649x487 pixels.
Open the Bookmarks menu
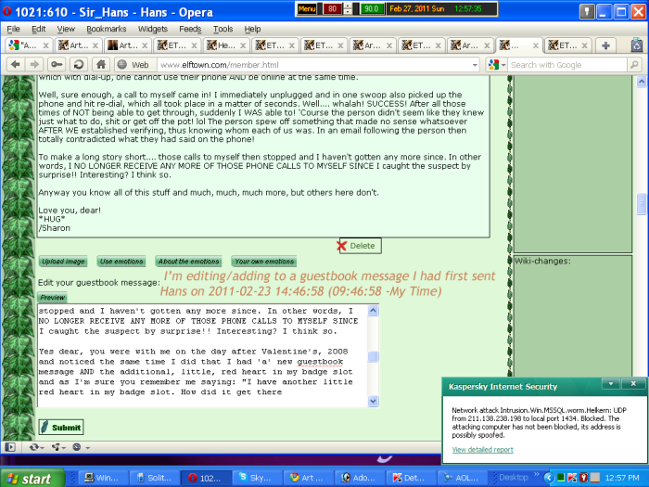point(107,29)
